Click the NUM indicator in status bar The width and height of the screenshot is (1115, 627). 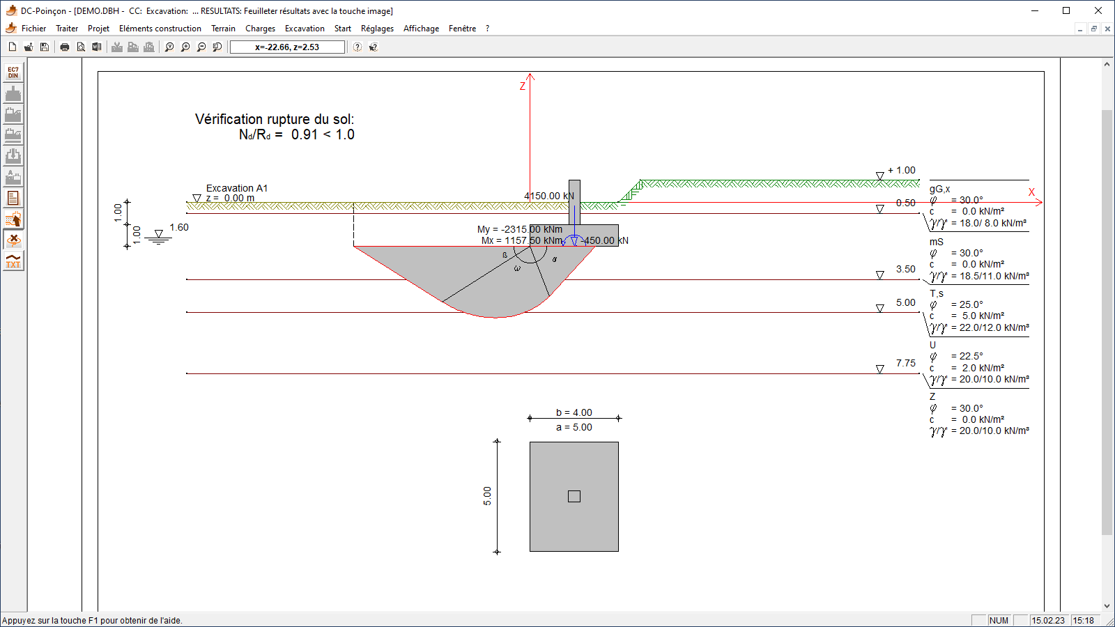[999, 620]
